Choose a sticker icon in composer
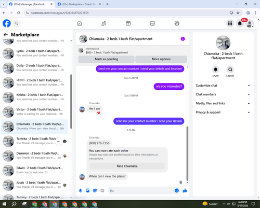The width and height of the screenshot is (260, 208). [x=95, y=190]
